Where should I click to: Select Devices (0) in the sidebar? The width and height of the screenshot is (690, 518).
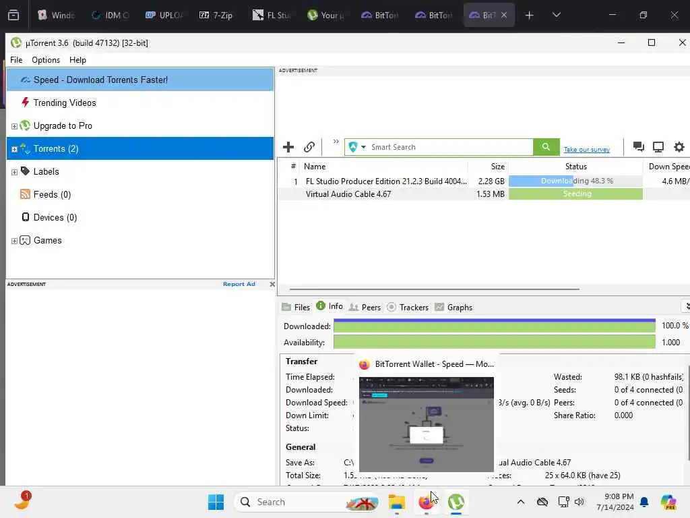point(55,217)
